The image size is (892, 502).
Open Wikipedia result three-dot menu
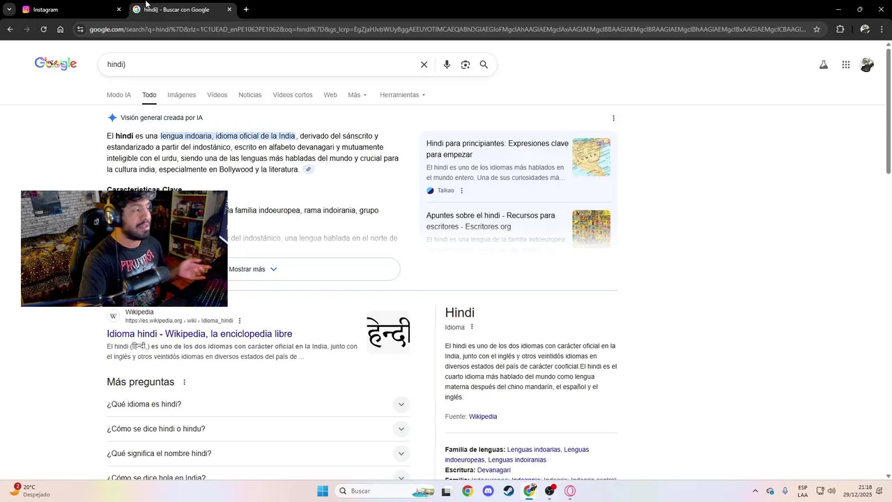240,321
